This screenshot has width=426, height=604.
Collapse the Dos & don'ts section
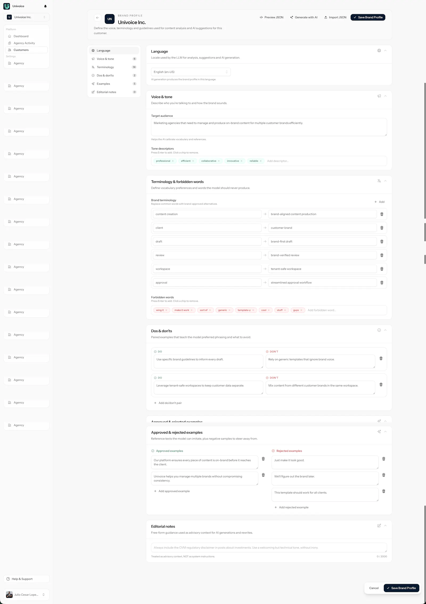(385, 330)
